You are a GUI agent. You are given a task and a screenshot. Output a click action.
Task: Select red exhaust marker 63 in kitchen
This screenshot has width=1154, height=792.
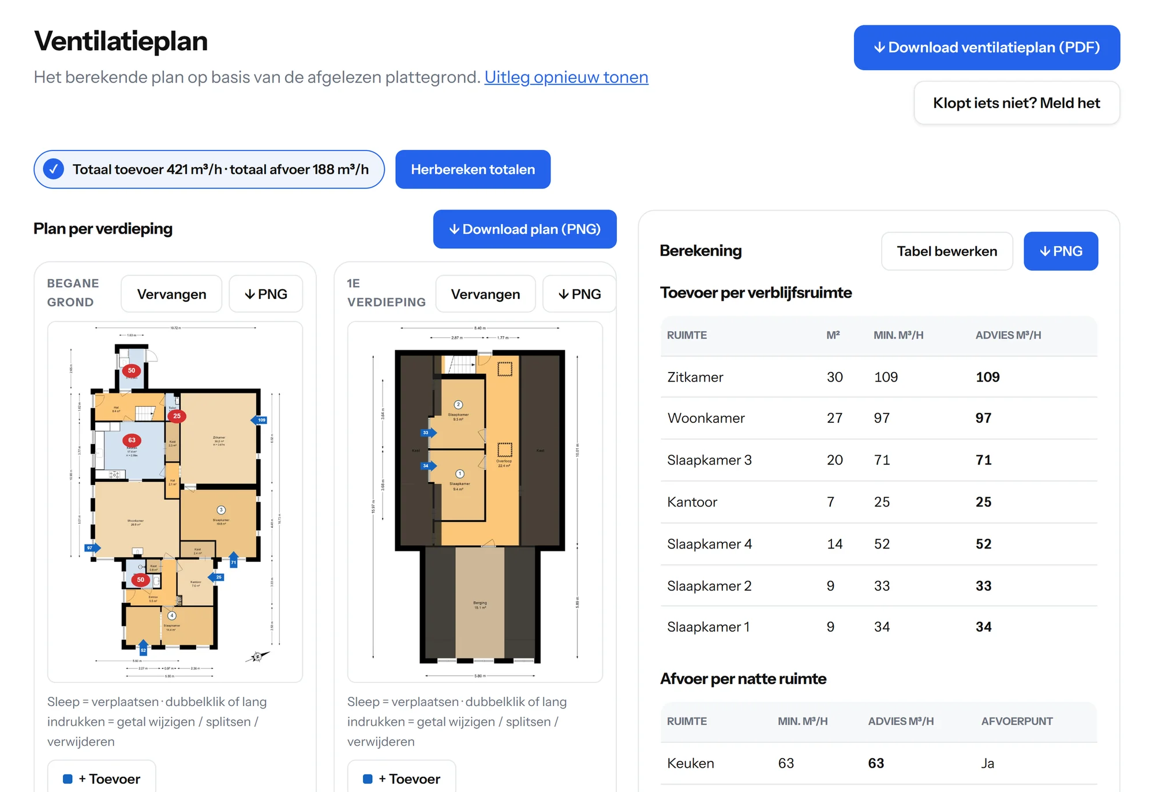click(132, 440)
